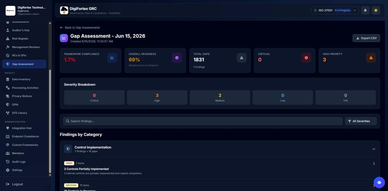The height and width of the screenshot is (191, 388).
Task: Filter by Low severity tile
Action: coord(283,97)
